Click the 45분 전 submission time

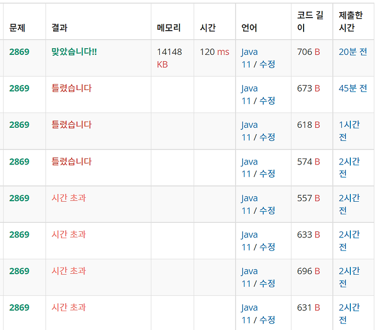click(353, 89)
